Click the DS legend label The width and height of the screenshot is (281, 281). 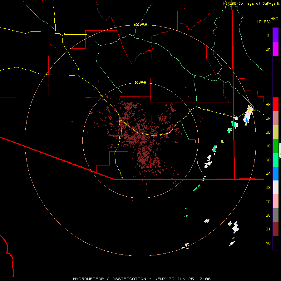click(268, 188)
